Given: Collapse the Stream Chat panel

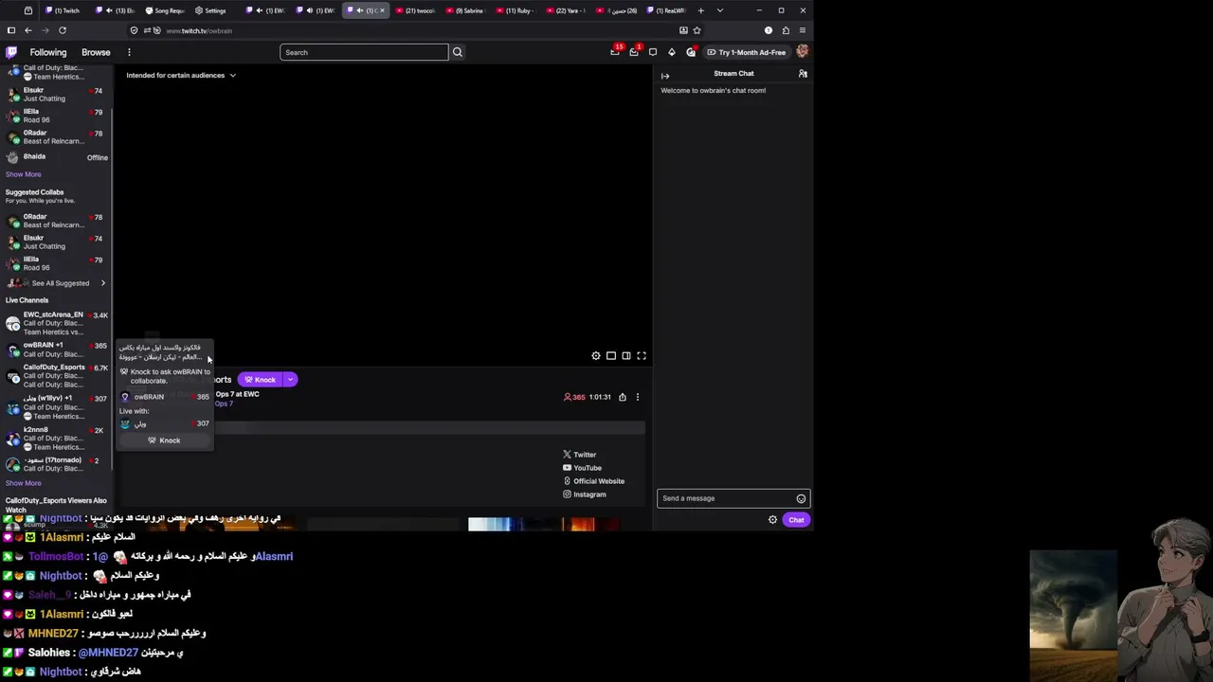Looking at the screenshot, I should 665,75.
